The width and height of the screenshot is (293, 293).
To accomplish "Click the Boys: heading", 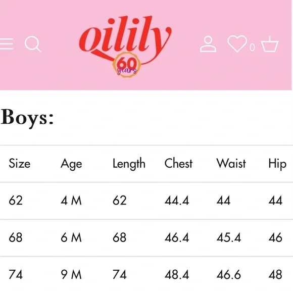I will [27, 118].
